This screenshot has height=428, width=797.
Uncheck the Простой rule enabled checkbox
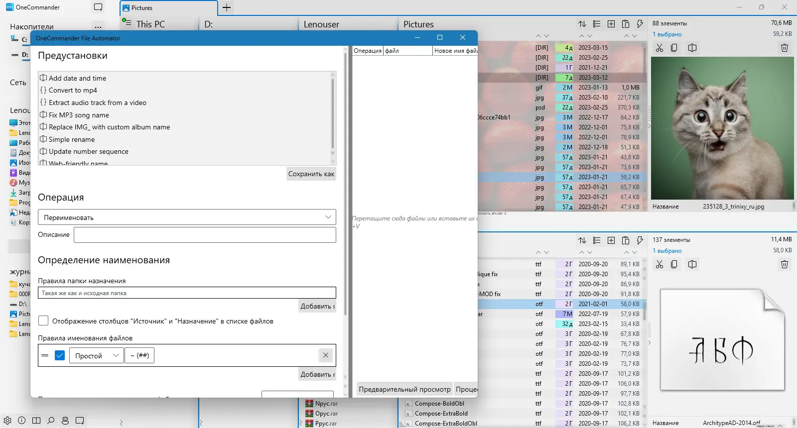[x=60, y=355]
